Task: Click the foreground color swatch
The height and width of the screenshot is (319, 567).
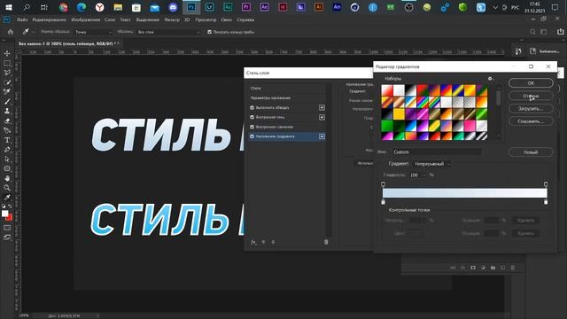Action: [4, 214]
